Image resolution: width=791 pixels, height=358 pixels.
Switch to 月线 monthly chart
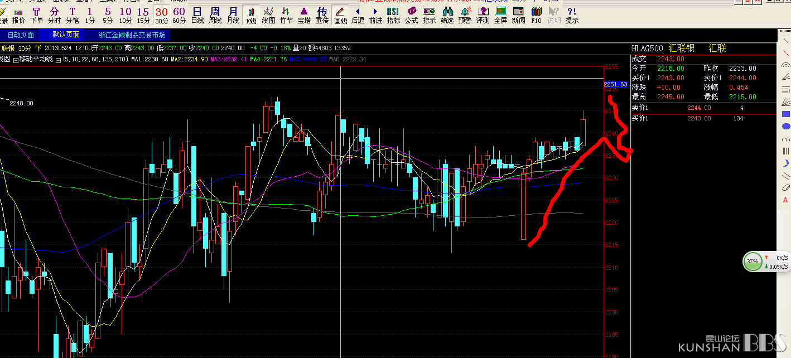(233, 15)
